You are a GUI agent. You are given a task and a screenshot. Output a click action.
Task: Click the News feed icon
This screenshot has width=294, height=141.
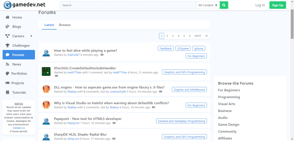pyautogui.click(x=7, y=64)
